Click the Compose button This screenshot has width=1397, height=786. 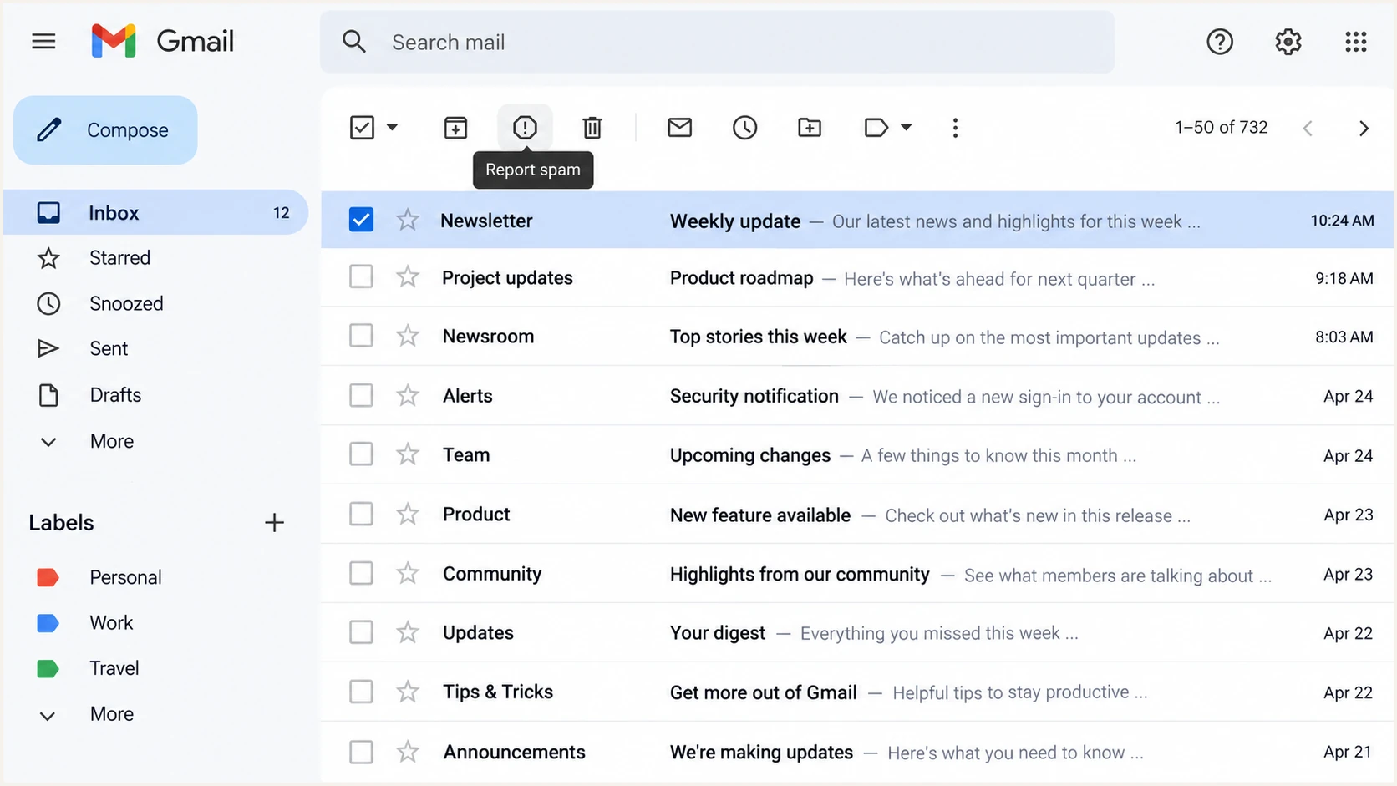(x=105, y=130)
